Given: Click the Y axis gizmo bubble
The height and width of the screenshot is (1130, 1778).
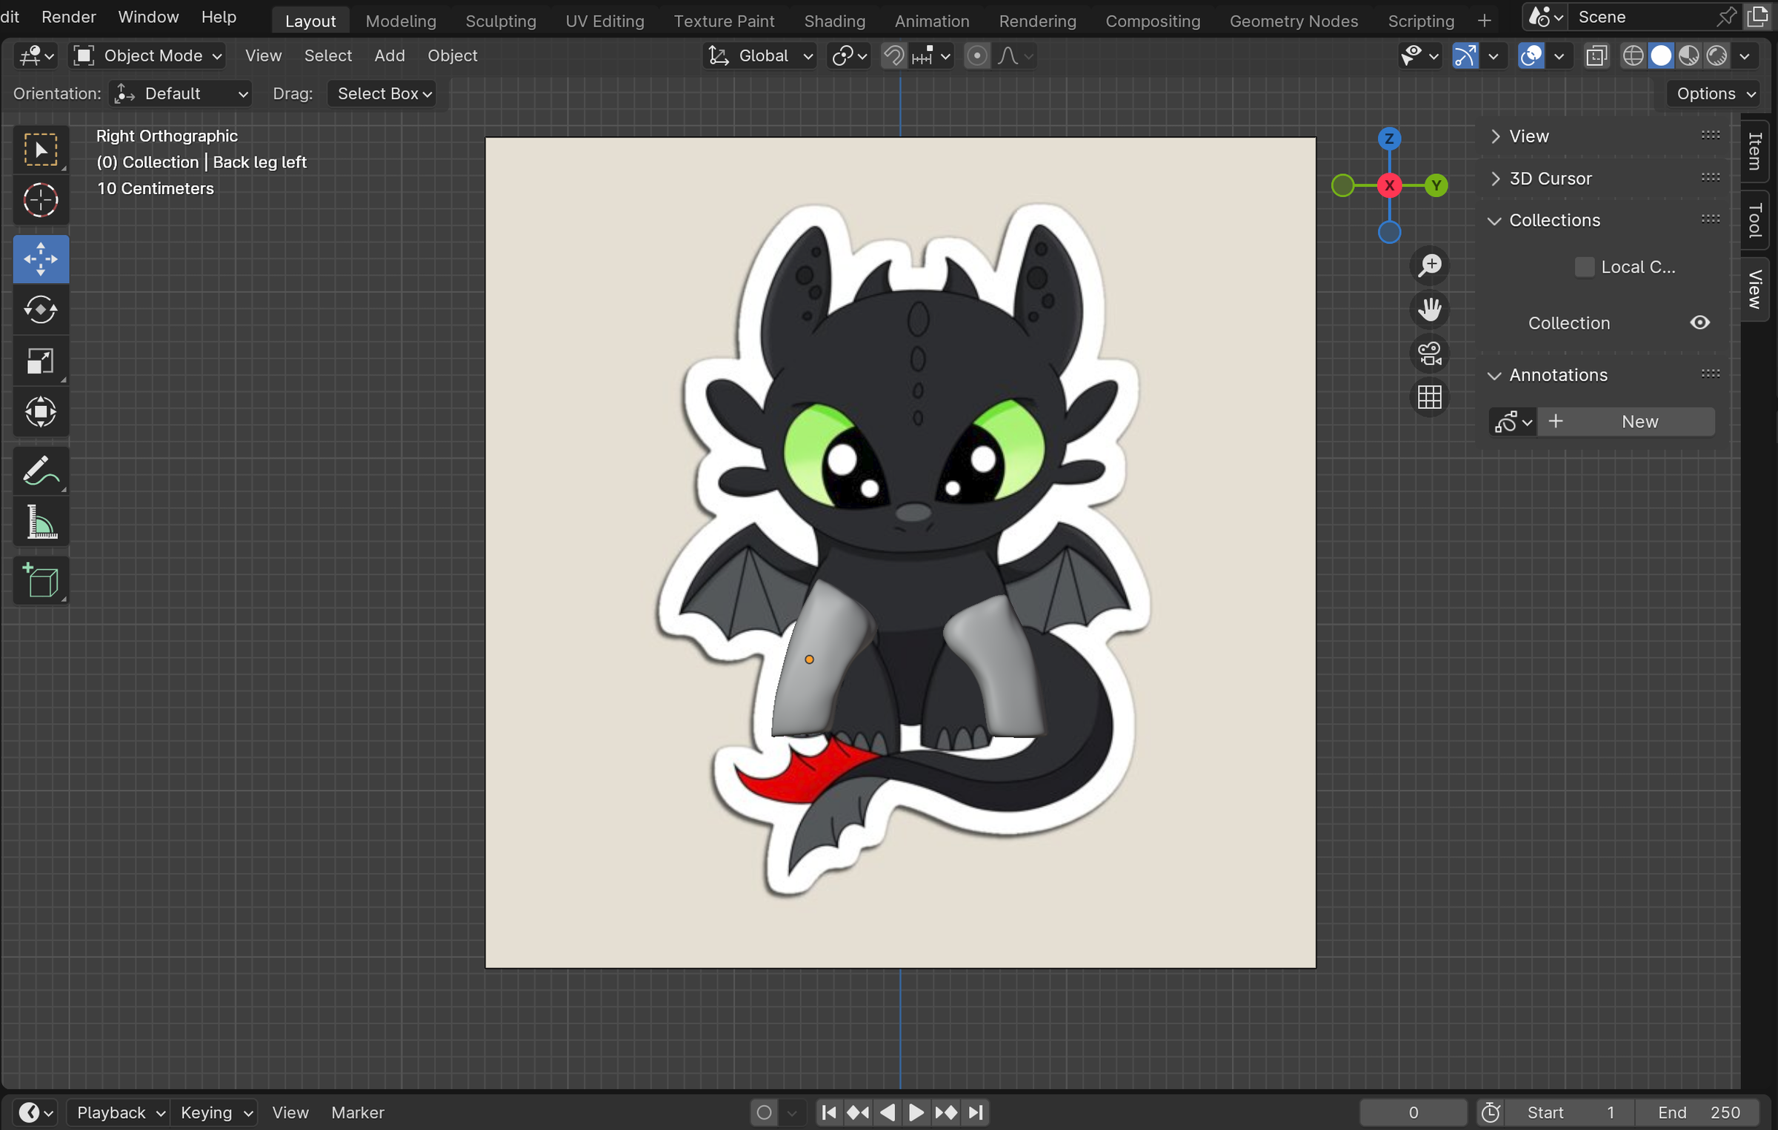Looking at the screenshot, I should point(1436,185).
